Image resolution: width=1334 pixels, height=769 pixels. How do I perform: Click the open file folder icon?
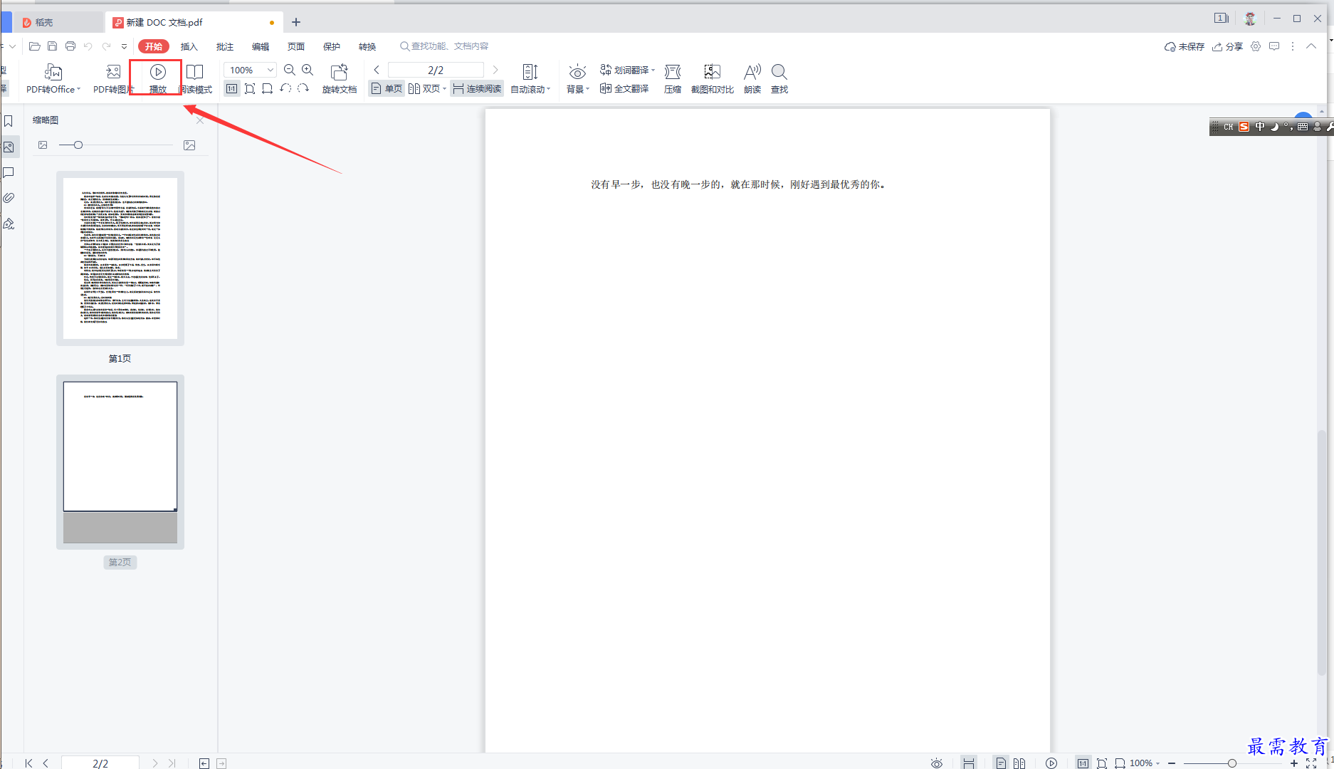tap(34, 46)
